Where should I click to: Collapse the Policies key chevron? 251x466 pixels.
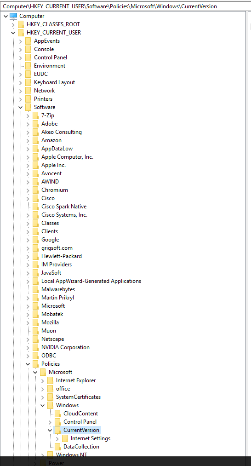click(28, 364)
